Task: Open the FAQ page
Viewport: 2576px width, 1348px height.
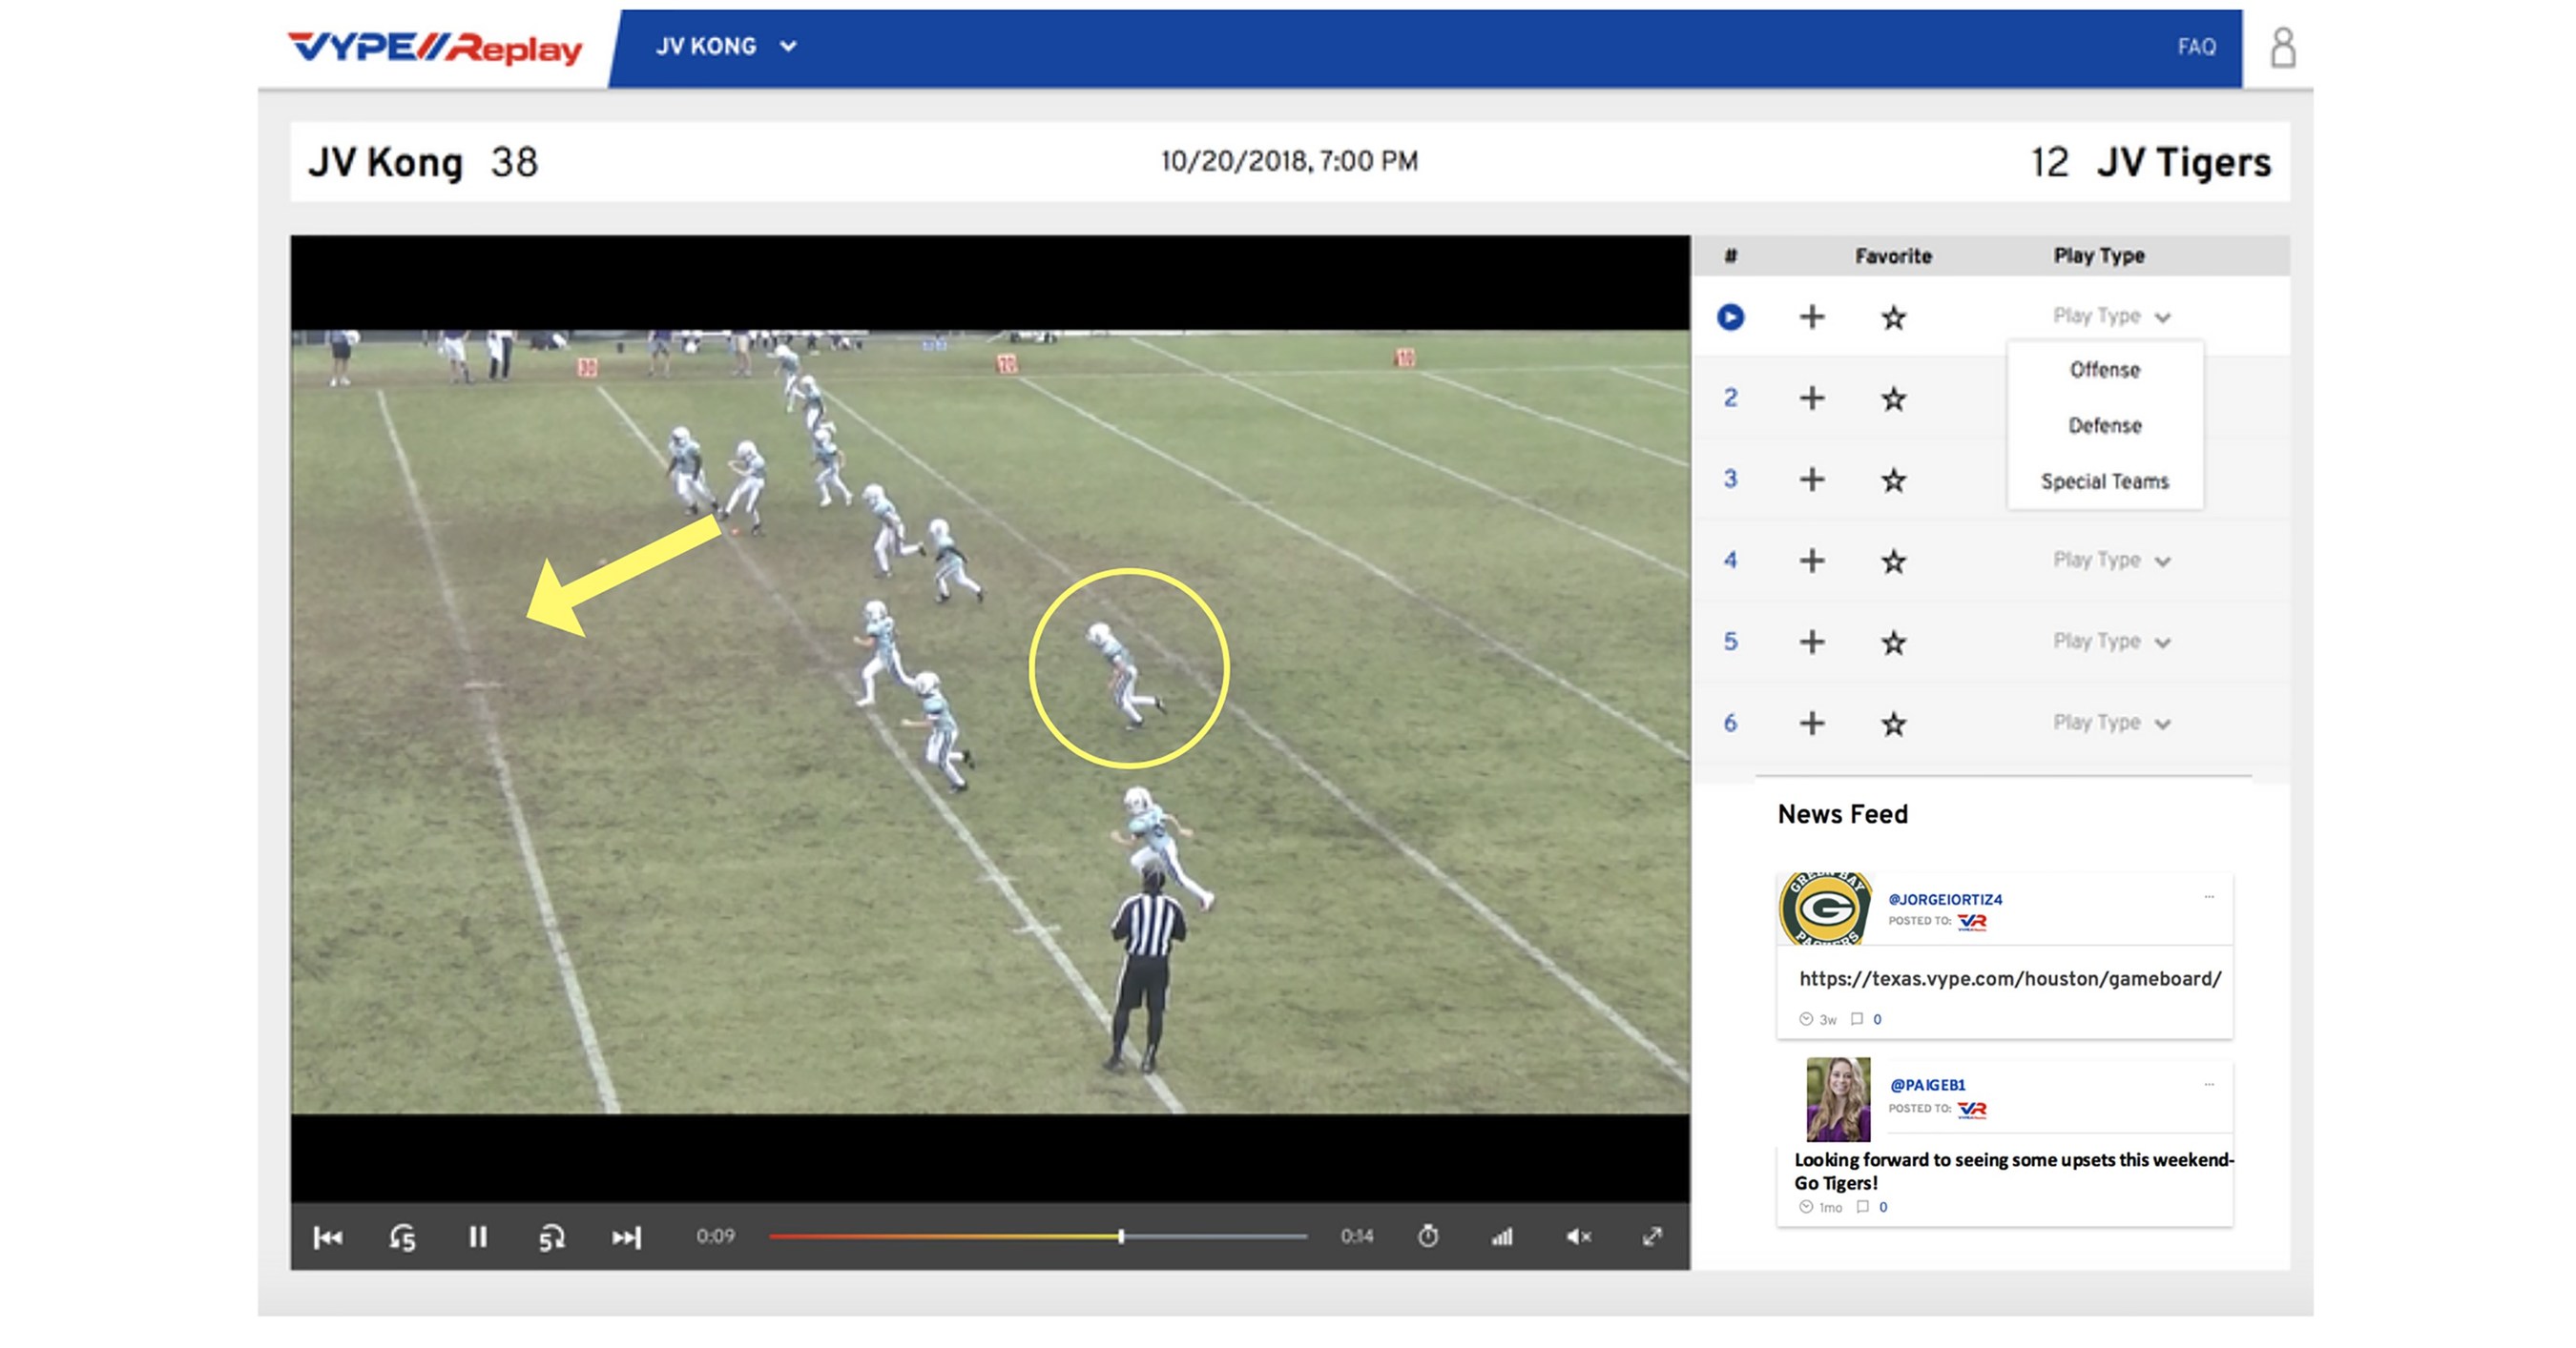Action: (2196, 47)
